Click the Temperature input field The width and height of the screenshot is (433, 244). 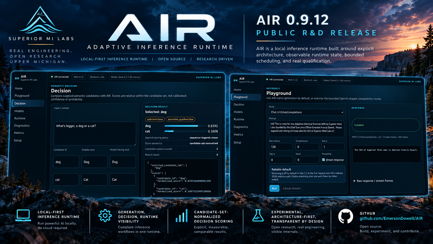(x=307, y=147)
